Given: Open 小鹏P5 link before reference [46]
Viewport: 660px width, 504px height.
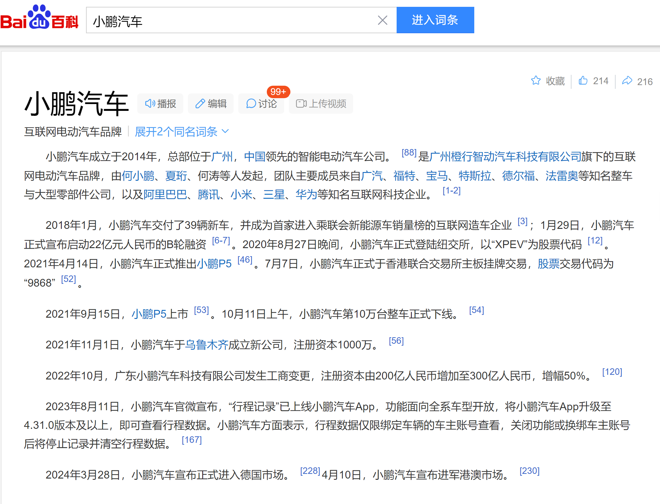Looking at the screenshot, I should (214, 264).
